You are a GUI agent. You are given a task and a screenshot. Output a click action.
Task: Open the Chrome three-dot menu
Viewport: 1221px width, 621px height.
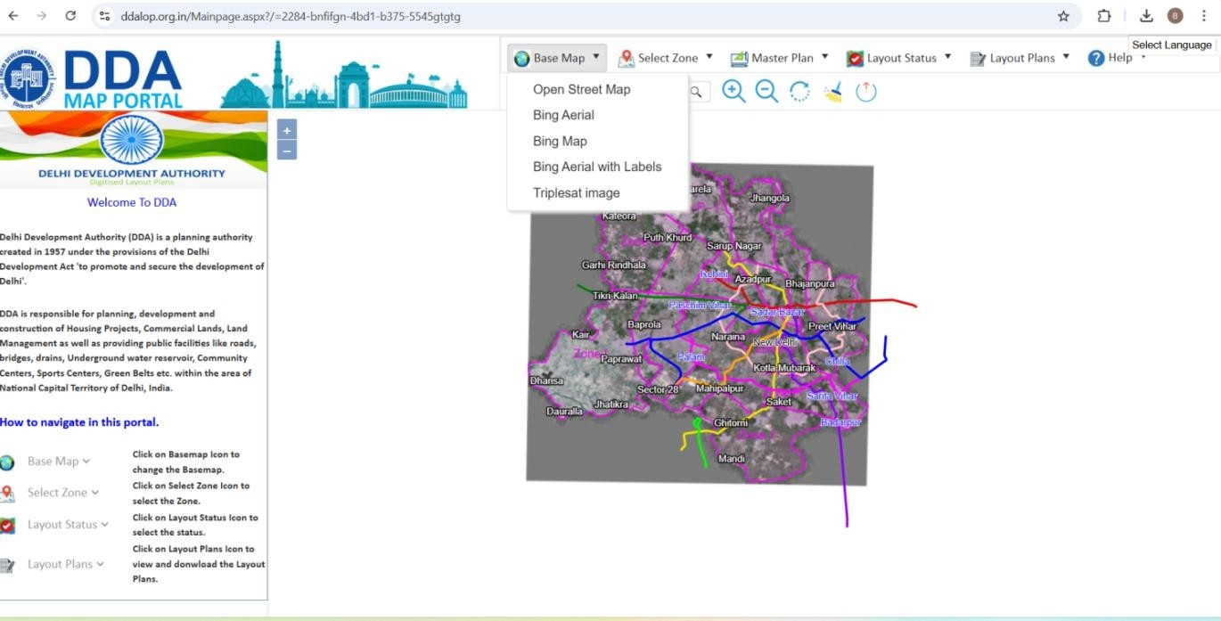click(x=1203, y=16)
